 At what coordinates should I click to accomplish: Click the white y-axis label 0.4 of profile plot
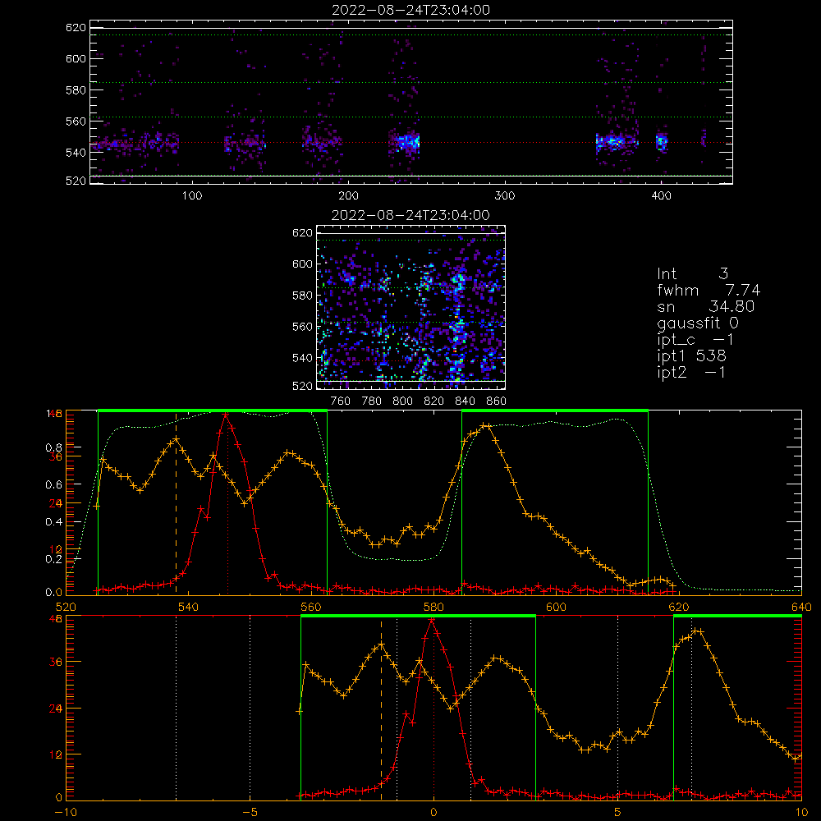[x=53, y=522]
